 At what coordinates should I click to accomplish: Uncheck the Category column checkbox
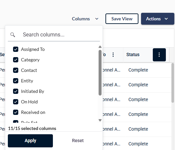point(16,60)
